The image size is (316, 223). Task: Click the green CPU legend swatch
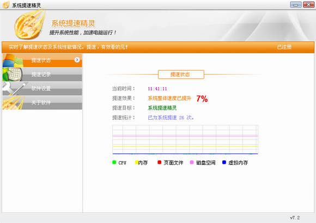click(114, 162)
